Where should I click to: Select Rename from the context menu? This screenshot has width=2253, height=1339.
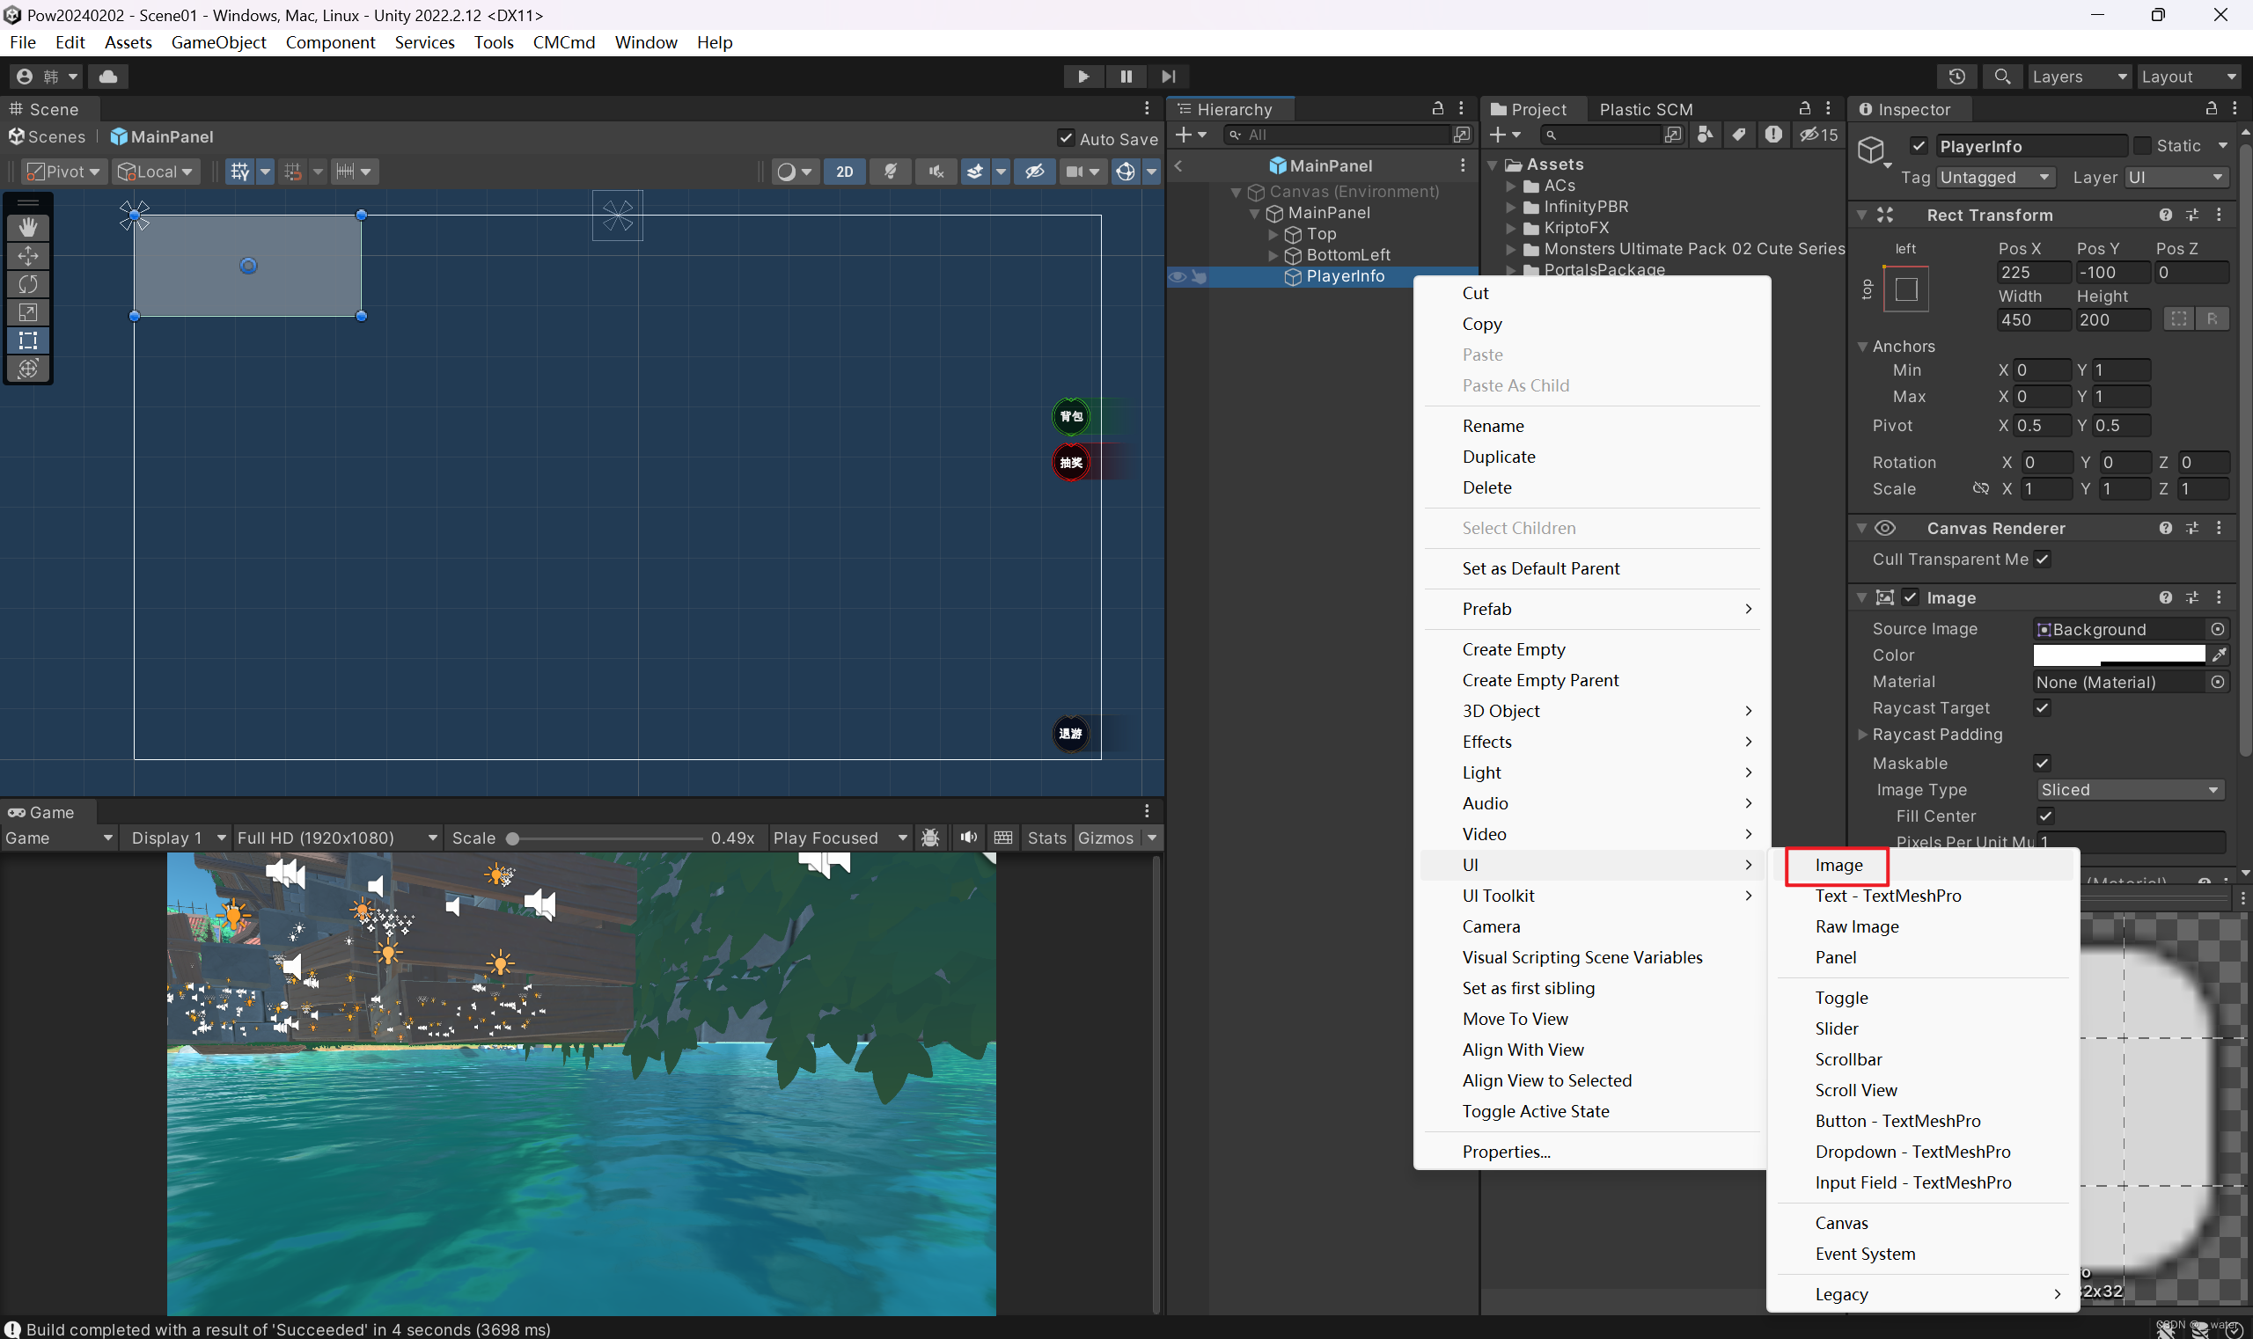click(x=1493, y=425)
